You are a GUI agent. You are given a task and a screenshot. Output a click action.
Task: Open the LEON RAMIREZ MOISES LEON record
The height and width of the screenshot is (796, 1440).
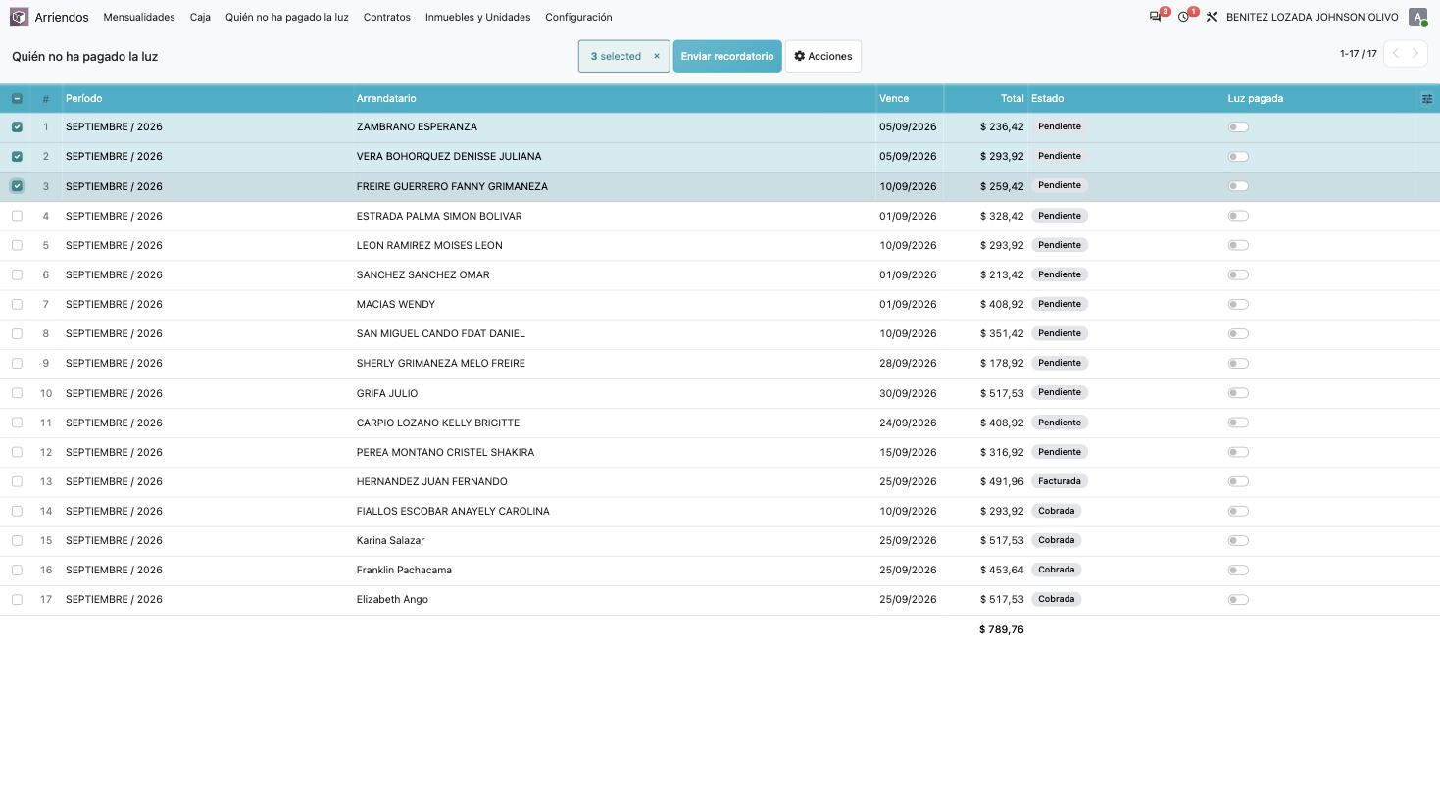coord(429,245)
